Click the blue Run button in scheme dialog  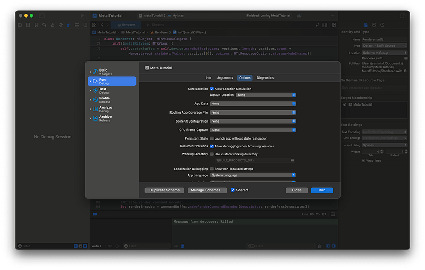[322, 190]
